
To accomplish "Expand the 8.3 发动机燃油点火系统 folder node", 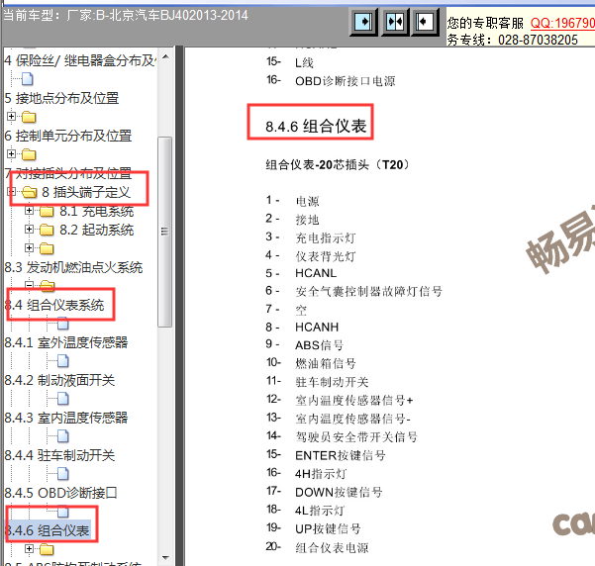I will [x=30, y=247].
